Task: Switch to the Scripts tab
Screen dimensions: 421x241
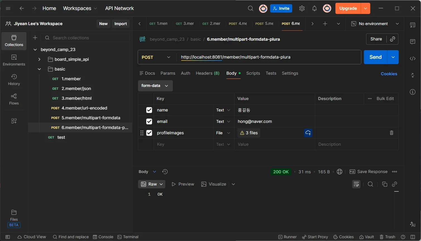Action: (253, 73)
